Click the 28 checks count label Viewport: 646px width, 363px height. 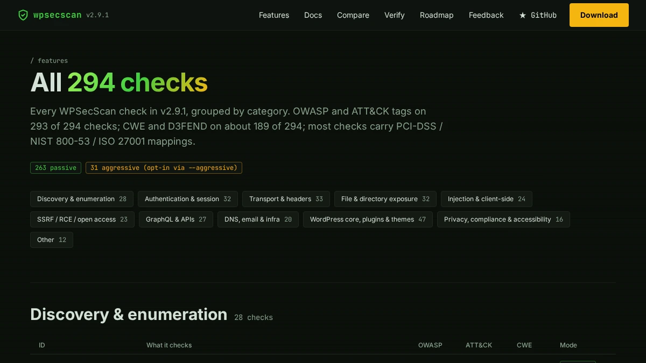click(254, 317)
